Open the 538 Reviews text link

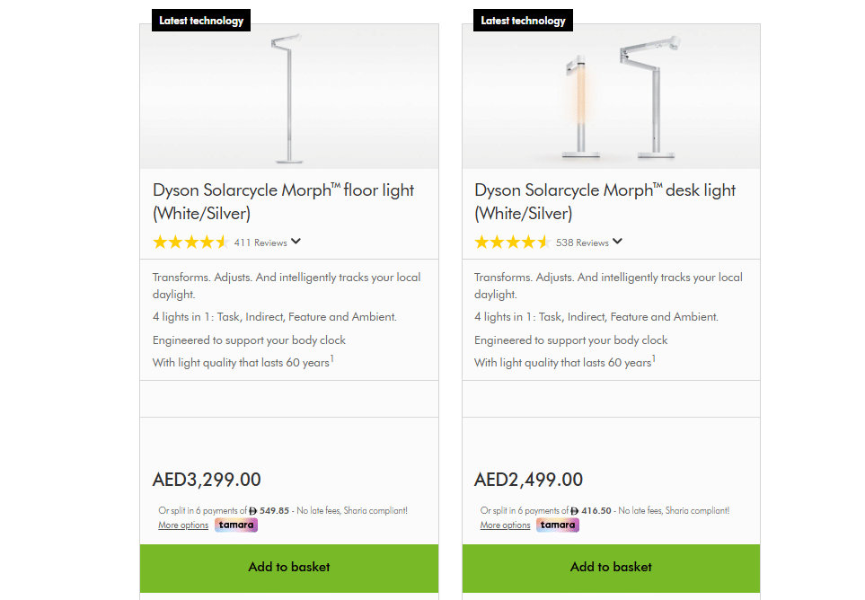(x=582, y=243)
